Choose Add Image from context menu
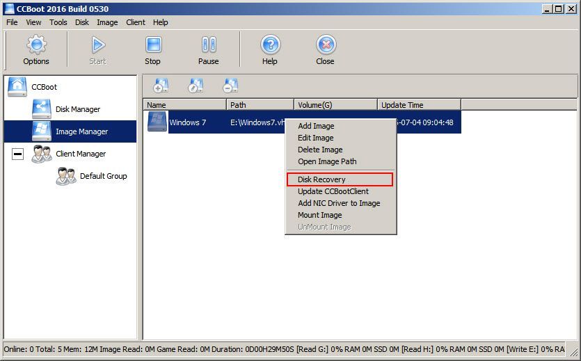The height and width of the screenshot is (361, 581). coord(340,126)
